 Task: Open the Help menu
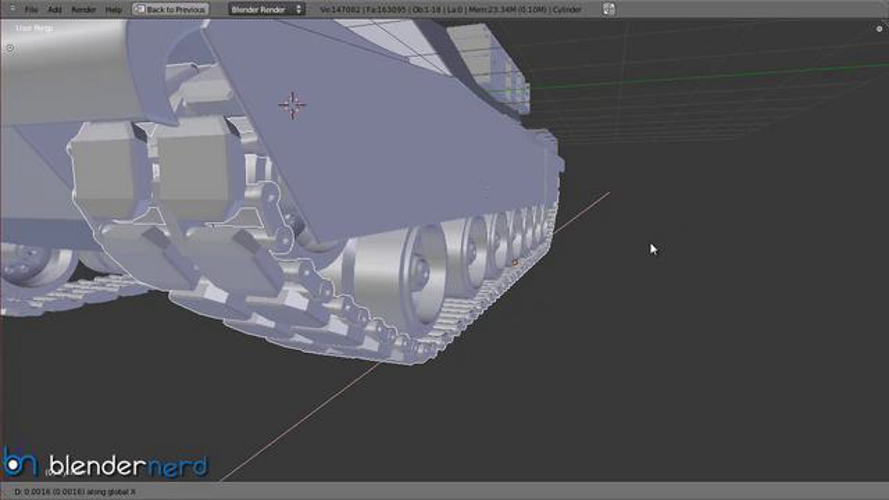coord(113,10)
